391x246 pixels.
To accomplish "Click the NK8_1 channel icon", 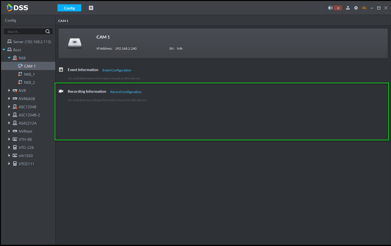I will [x=20, y=74].
